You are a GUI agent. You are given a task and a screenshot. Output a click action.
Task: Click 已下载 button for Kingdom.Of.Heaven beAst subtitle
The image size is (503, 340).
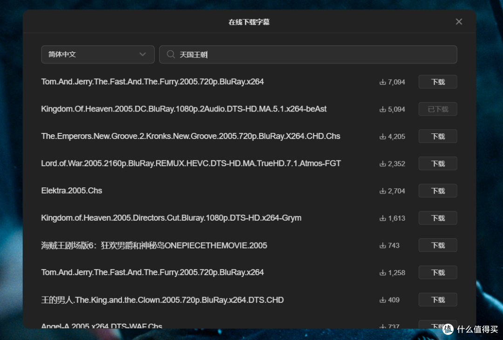(x=437, y=109)
